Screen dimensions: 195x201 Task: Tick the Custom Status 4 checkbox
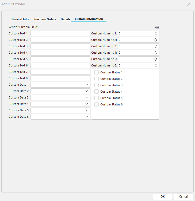pos(97,92)
